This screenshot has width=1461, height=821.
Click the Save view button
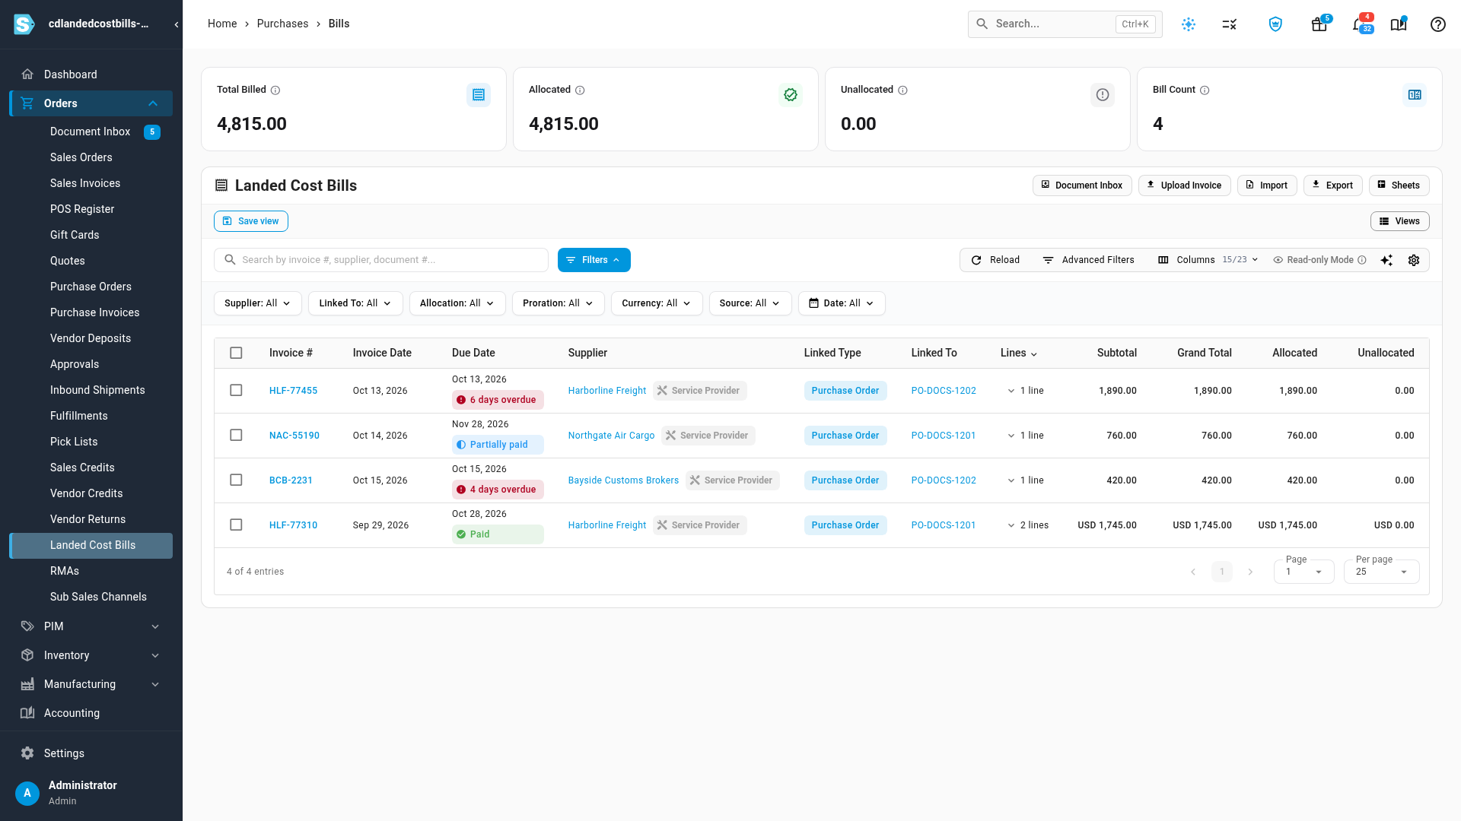coord(251,221)
